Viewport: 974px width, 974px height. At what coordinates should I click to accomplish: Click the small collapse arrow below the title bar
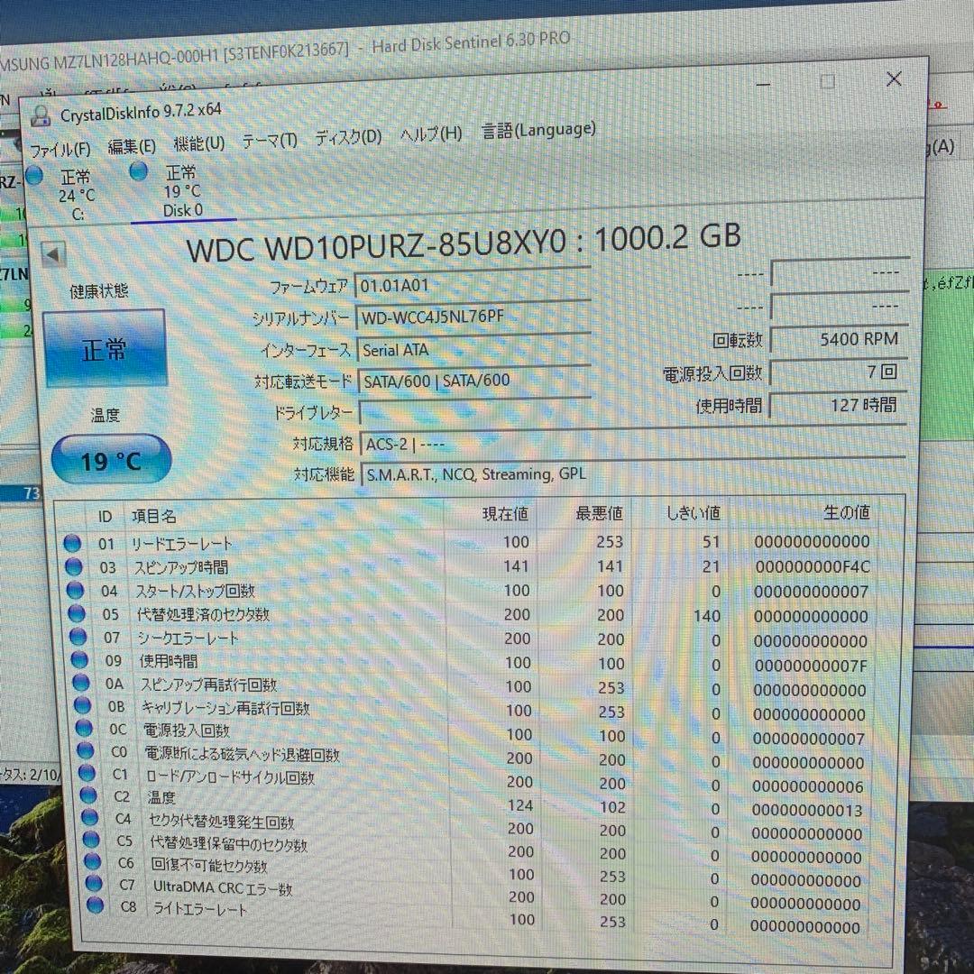pos(53,254)
